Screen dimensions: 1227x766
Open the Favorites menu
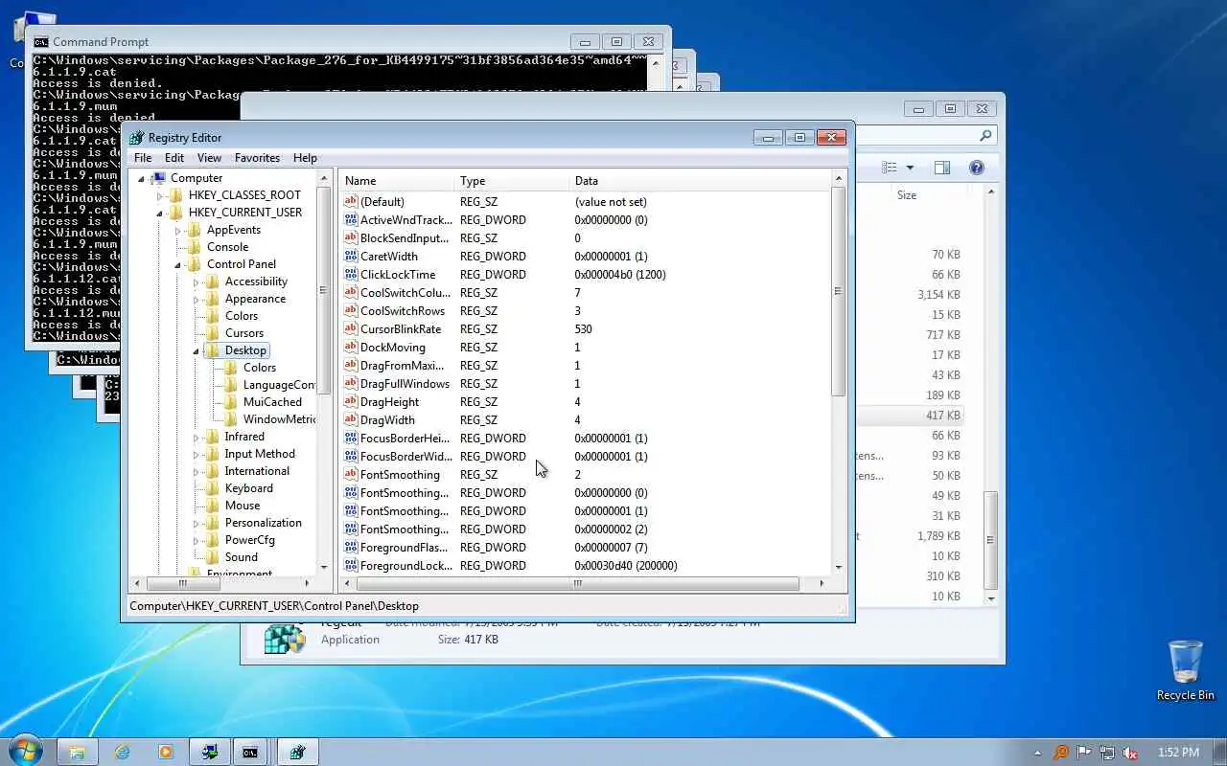[258, 158]
